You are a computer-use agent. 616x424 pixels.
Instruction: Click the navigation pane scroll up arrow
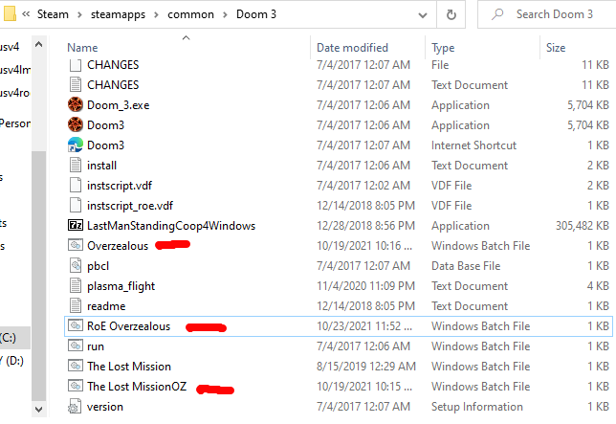38,44
